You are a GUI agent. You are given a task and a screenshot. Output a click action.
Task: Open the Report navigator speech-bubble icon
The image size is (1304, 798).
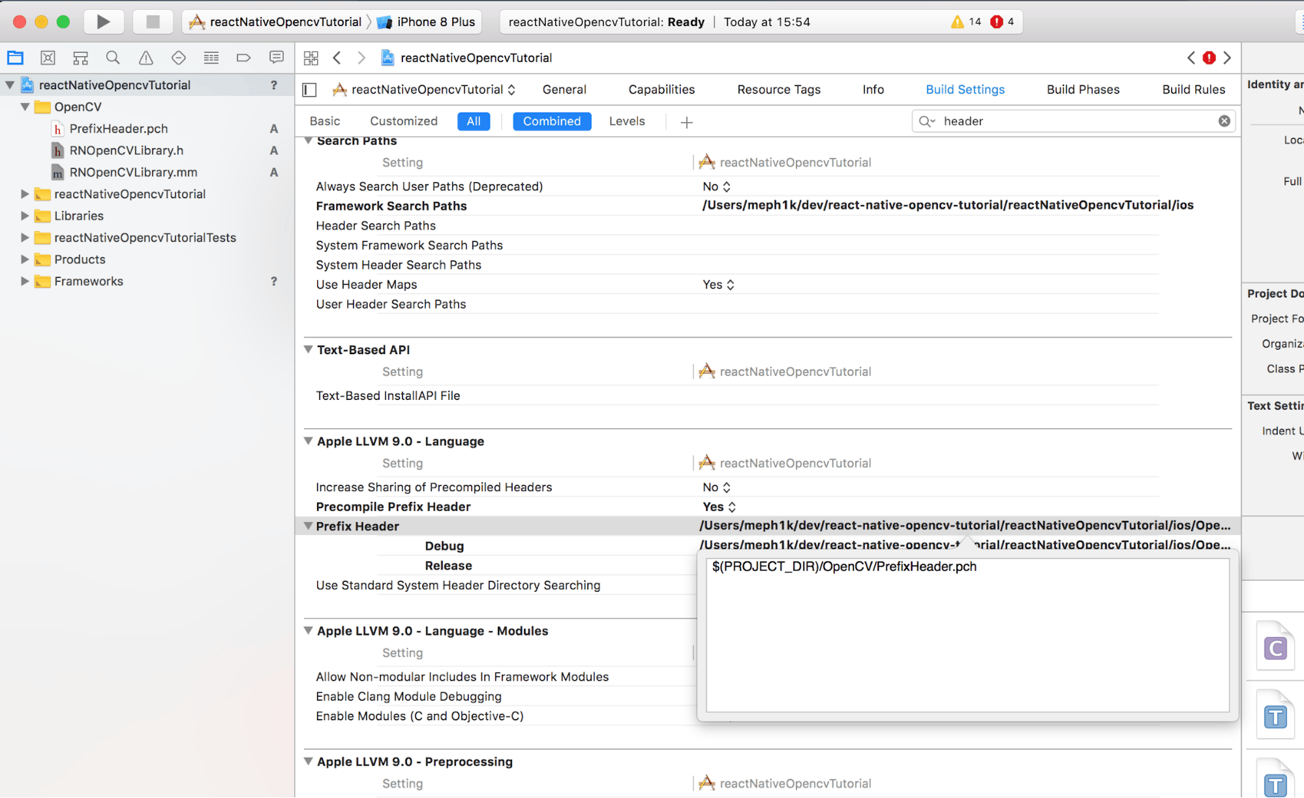[x=276, y=58]
